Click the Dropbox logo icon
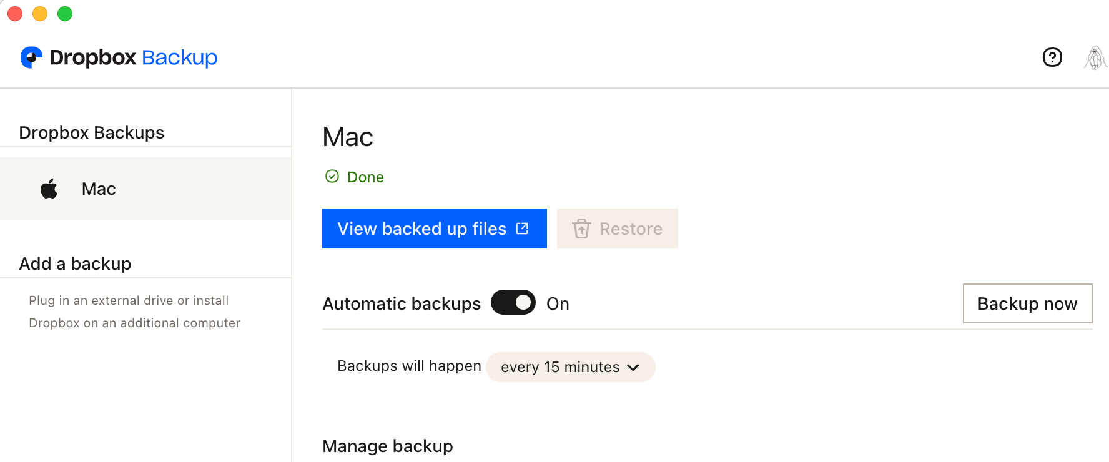 tap(31, 57)
